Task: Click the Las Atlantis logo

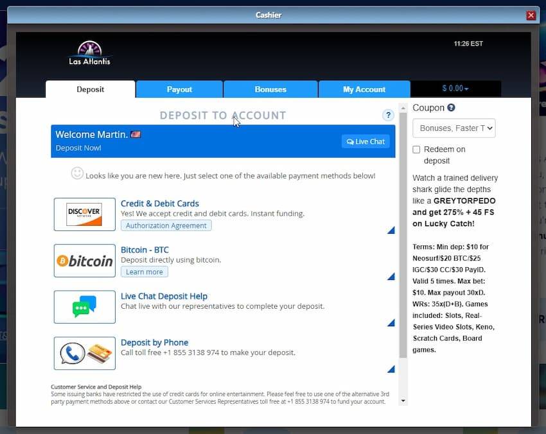Action: click(x=90, y=53)
